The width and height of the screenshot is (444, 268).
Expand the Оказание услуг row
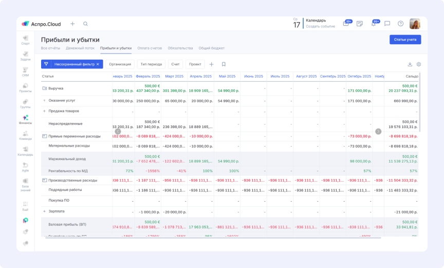click(44, 100)
